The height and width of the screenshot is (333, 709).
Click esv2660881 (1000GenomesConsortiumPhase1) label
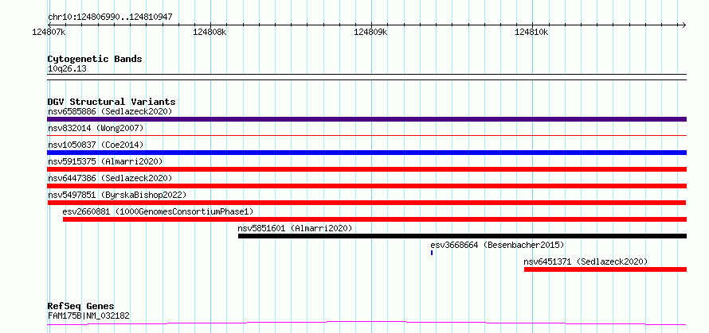tap(158, 211)
